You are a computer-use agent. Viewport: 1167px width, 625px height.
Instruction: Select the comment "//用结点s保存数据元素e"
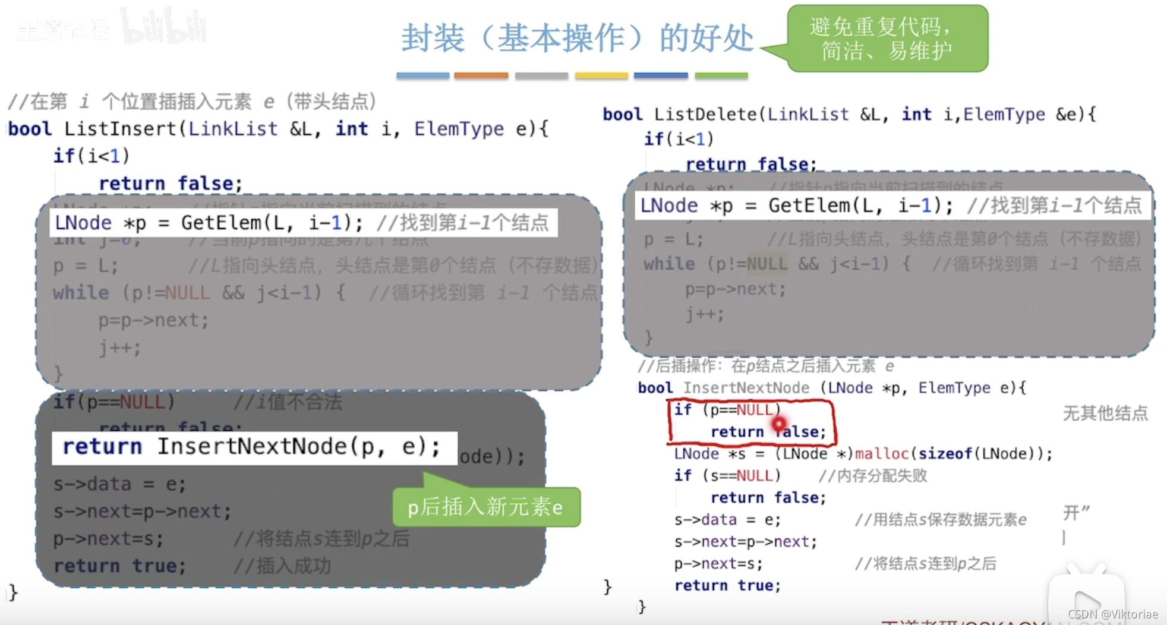pos(941,520)
